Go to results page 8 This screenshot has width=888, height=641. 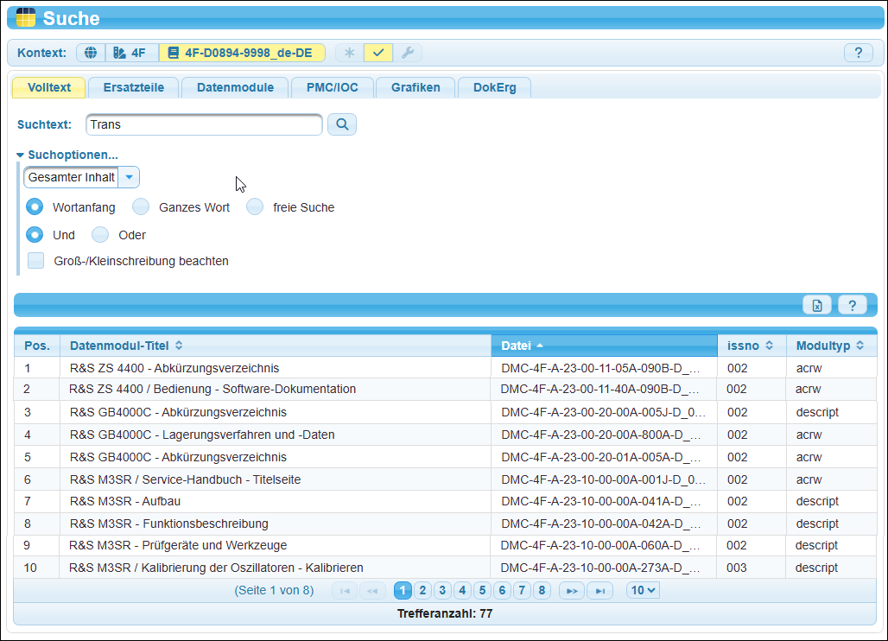coord(542,591)
